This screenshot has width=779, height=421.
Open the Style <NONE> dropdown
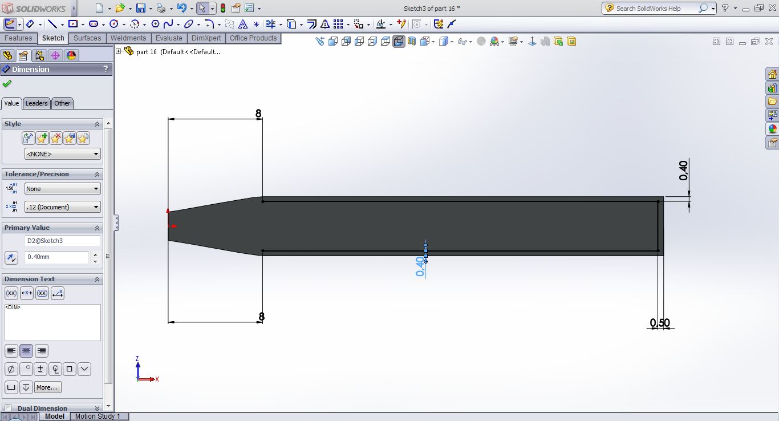(62, 154)
